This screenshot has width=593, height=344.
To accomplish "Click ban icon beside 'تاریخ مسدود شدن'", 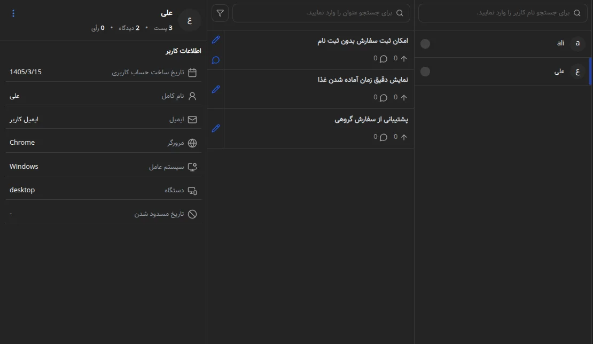I will [x=192, y=214].
